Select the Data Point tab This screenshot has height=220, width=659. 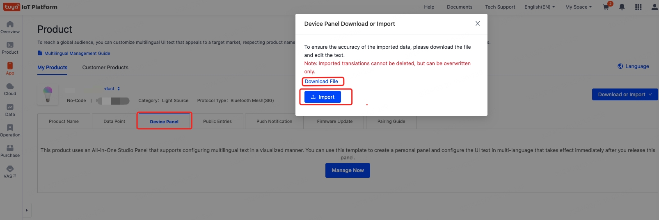(x=114, y=121)
